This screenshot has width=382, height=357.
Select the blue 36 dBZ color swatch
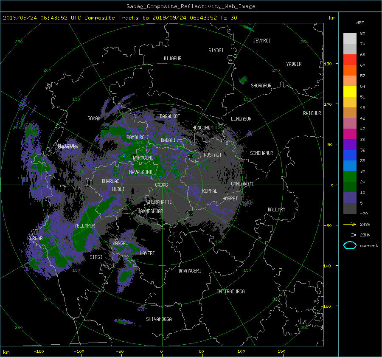350,155
